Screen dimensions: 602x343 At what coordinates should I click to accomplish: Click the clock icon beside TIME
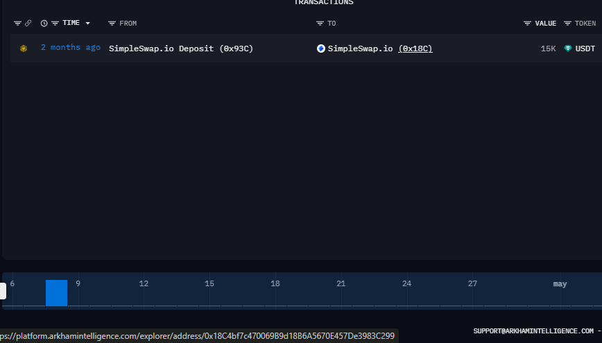tap(44, 24)
